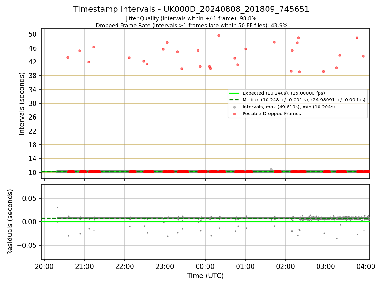Click the highest gray residual point near 0.03
This screenshot has height=287, width=383.
(x=57, y=207)
